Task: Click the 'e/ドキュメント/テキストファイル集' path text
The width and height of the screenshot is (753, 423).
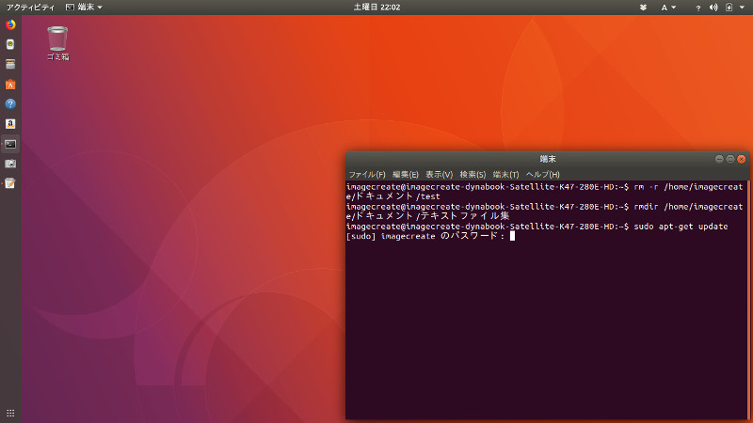Action: (x=427, y=216)
